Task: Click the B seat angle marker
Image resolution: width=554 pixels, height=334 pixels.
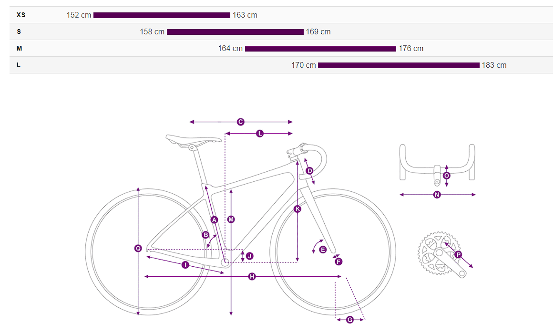Action: [205, 235]
